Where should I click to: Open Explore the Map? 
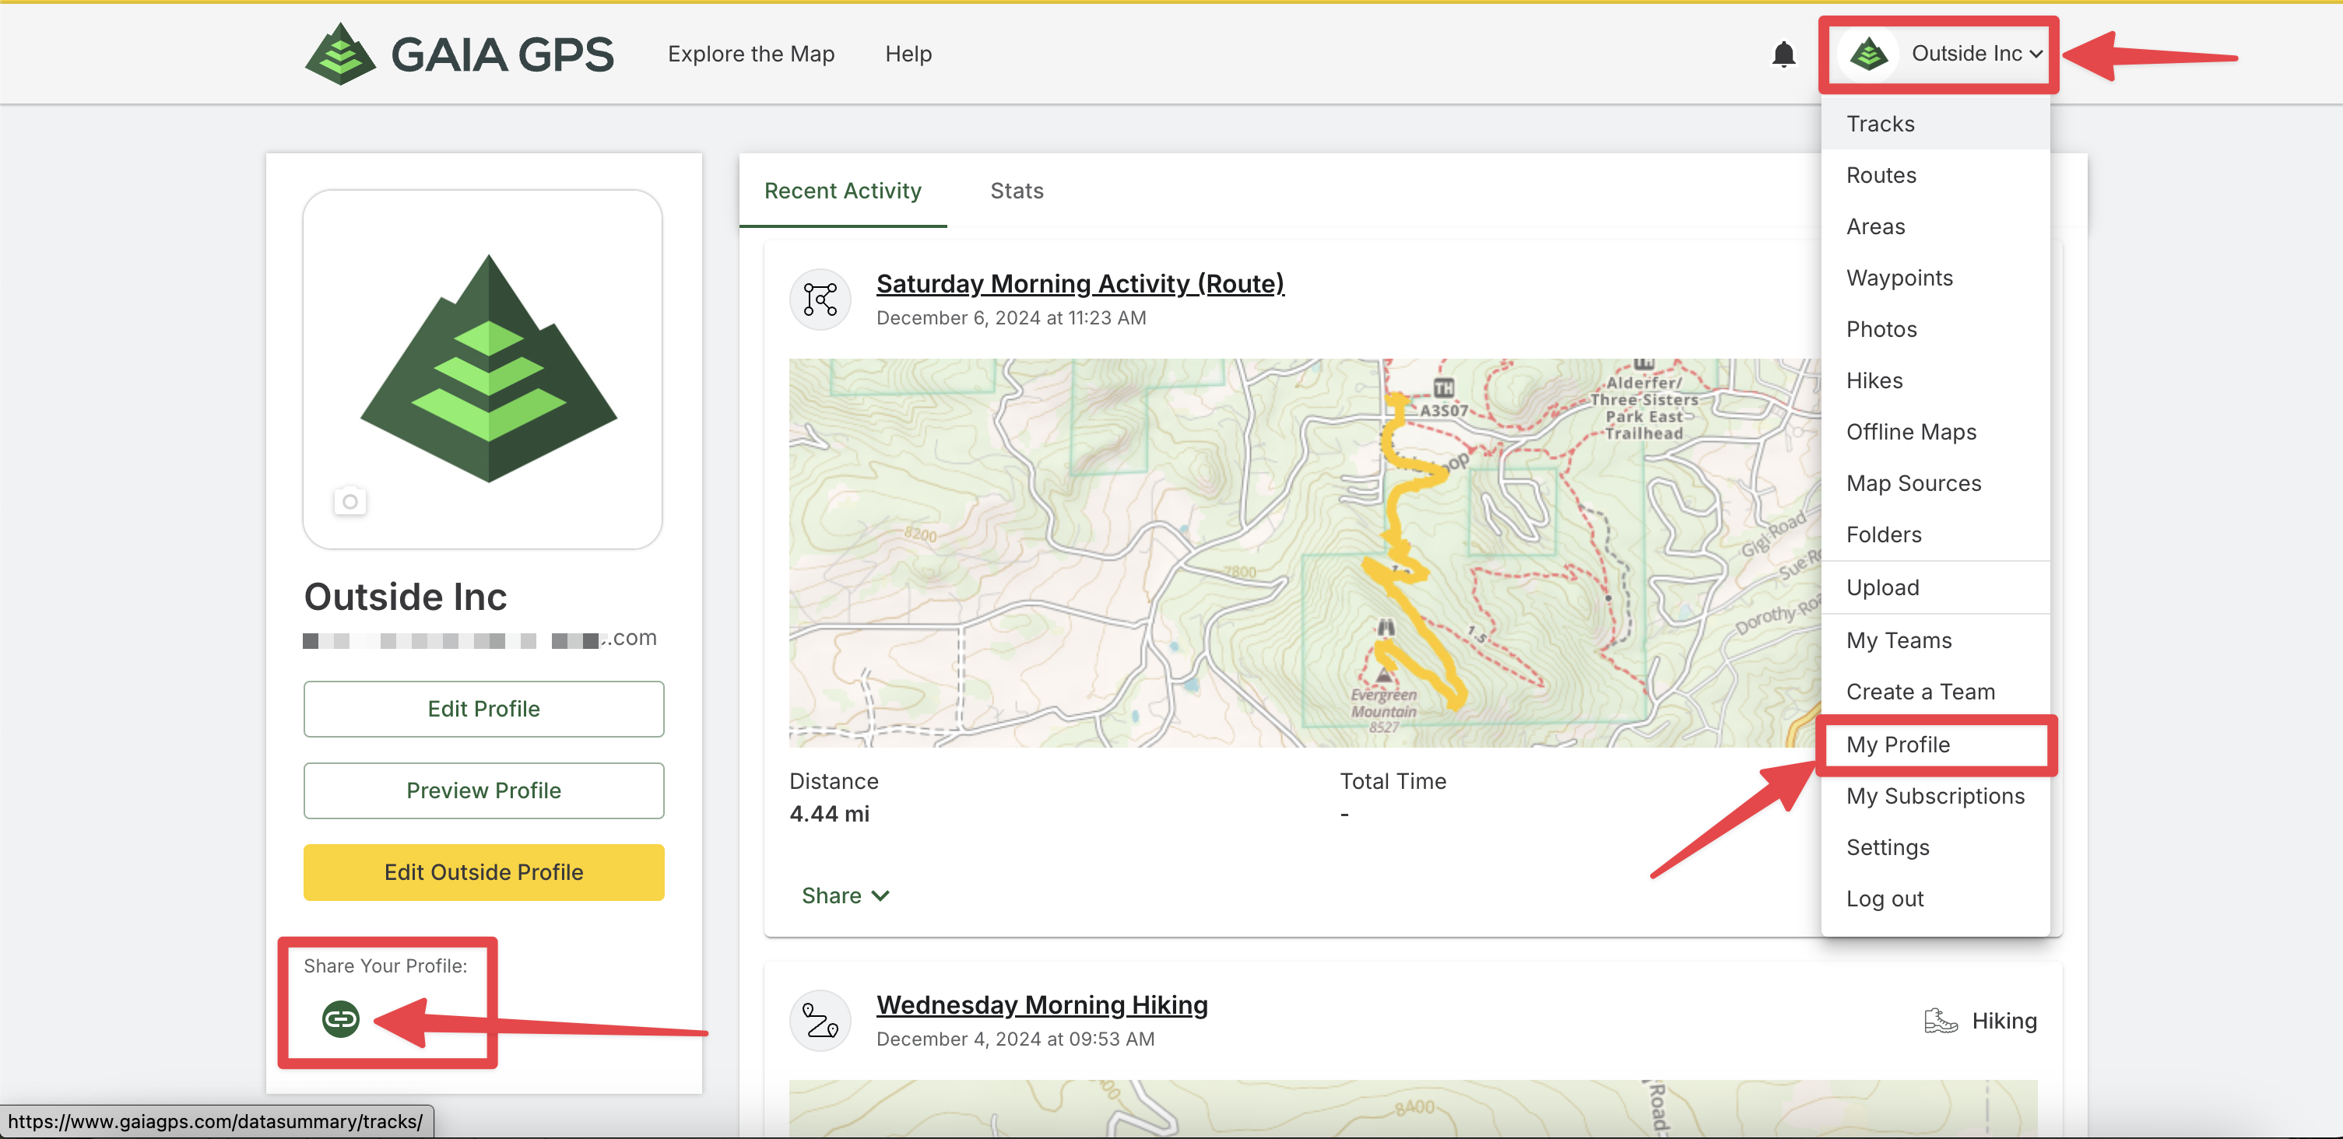coord(750,54)
